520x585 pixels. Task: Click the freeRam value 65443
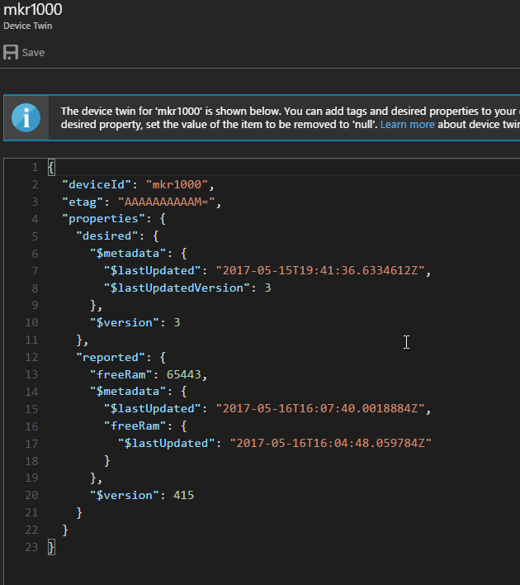[x=185, y=374]
